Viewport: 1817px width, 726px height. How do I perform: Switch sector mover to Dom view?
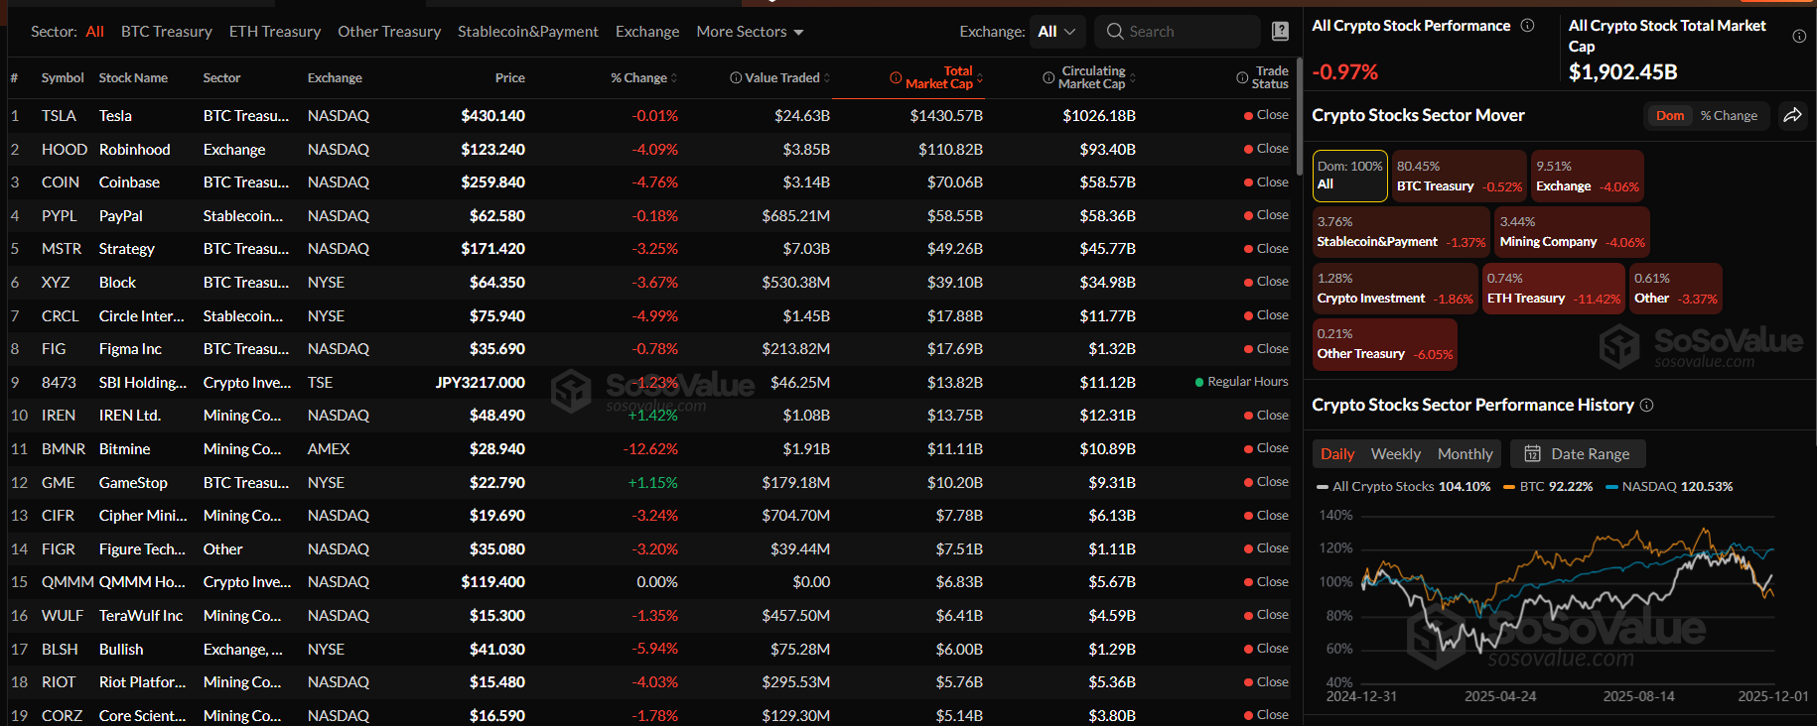coord(1670,115)
